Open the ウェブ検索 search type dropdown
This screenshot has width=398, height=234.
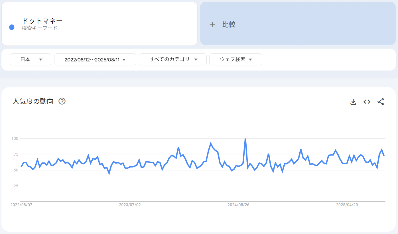[x=236, y=59]
